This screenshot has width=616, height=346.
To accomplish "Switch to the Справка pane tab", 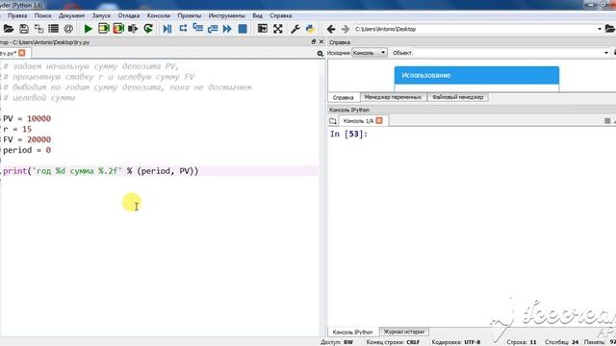I will tap(343, 97).
